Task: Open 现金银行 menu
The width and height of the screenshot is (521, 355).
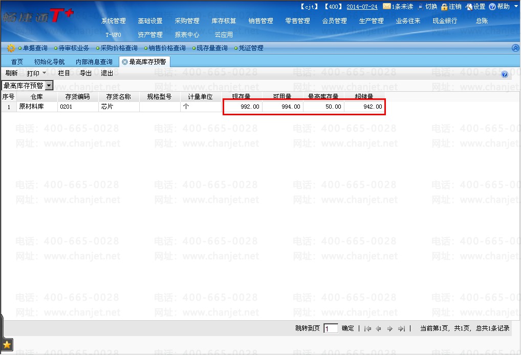Action: point(445,21)
